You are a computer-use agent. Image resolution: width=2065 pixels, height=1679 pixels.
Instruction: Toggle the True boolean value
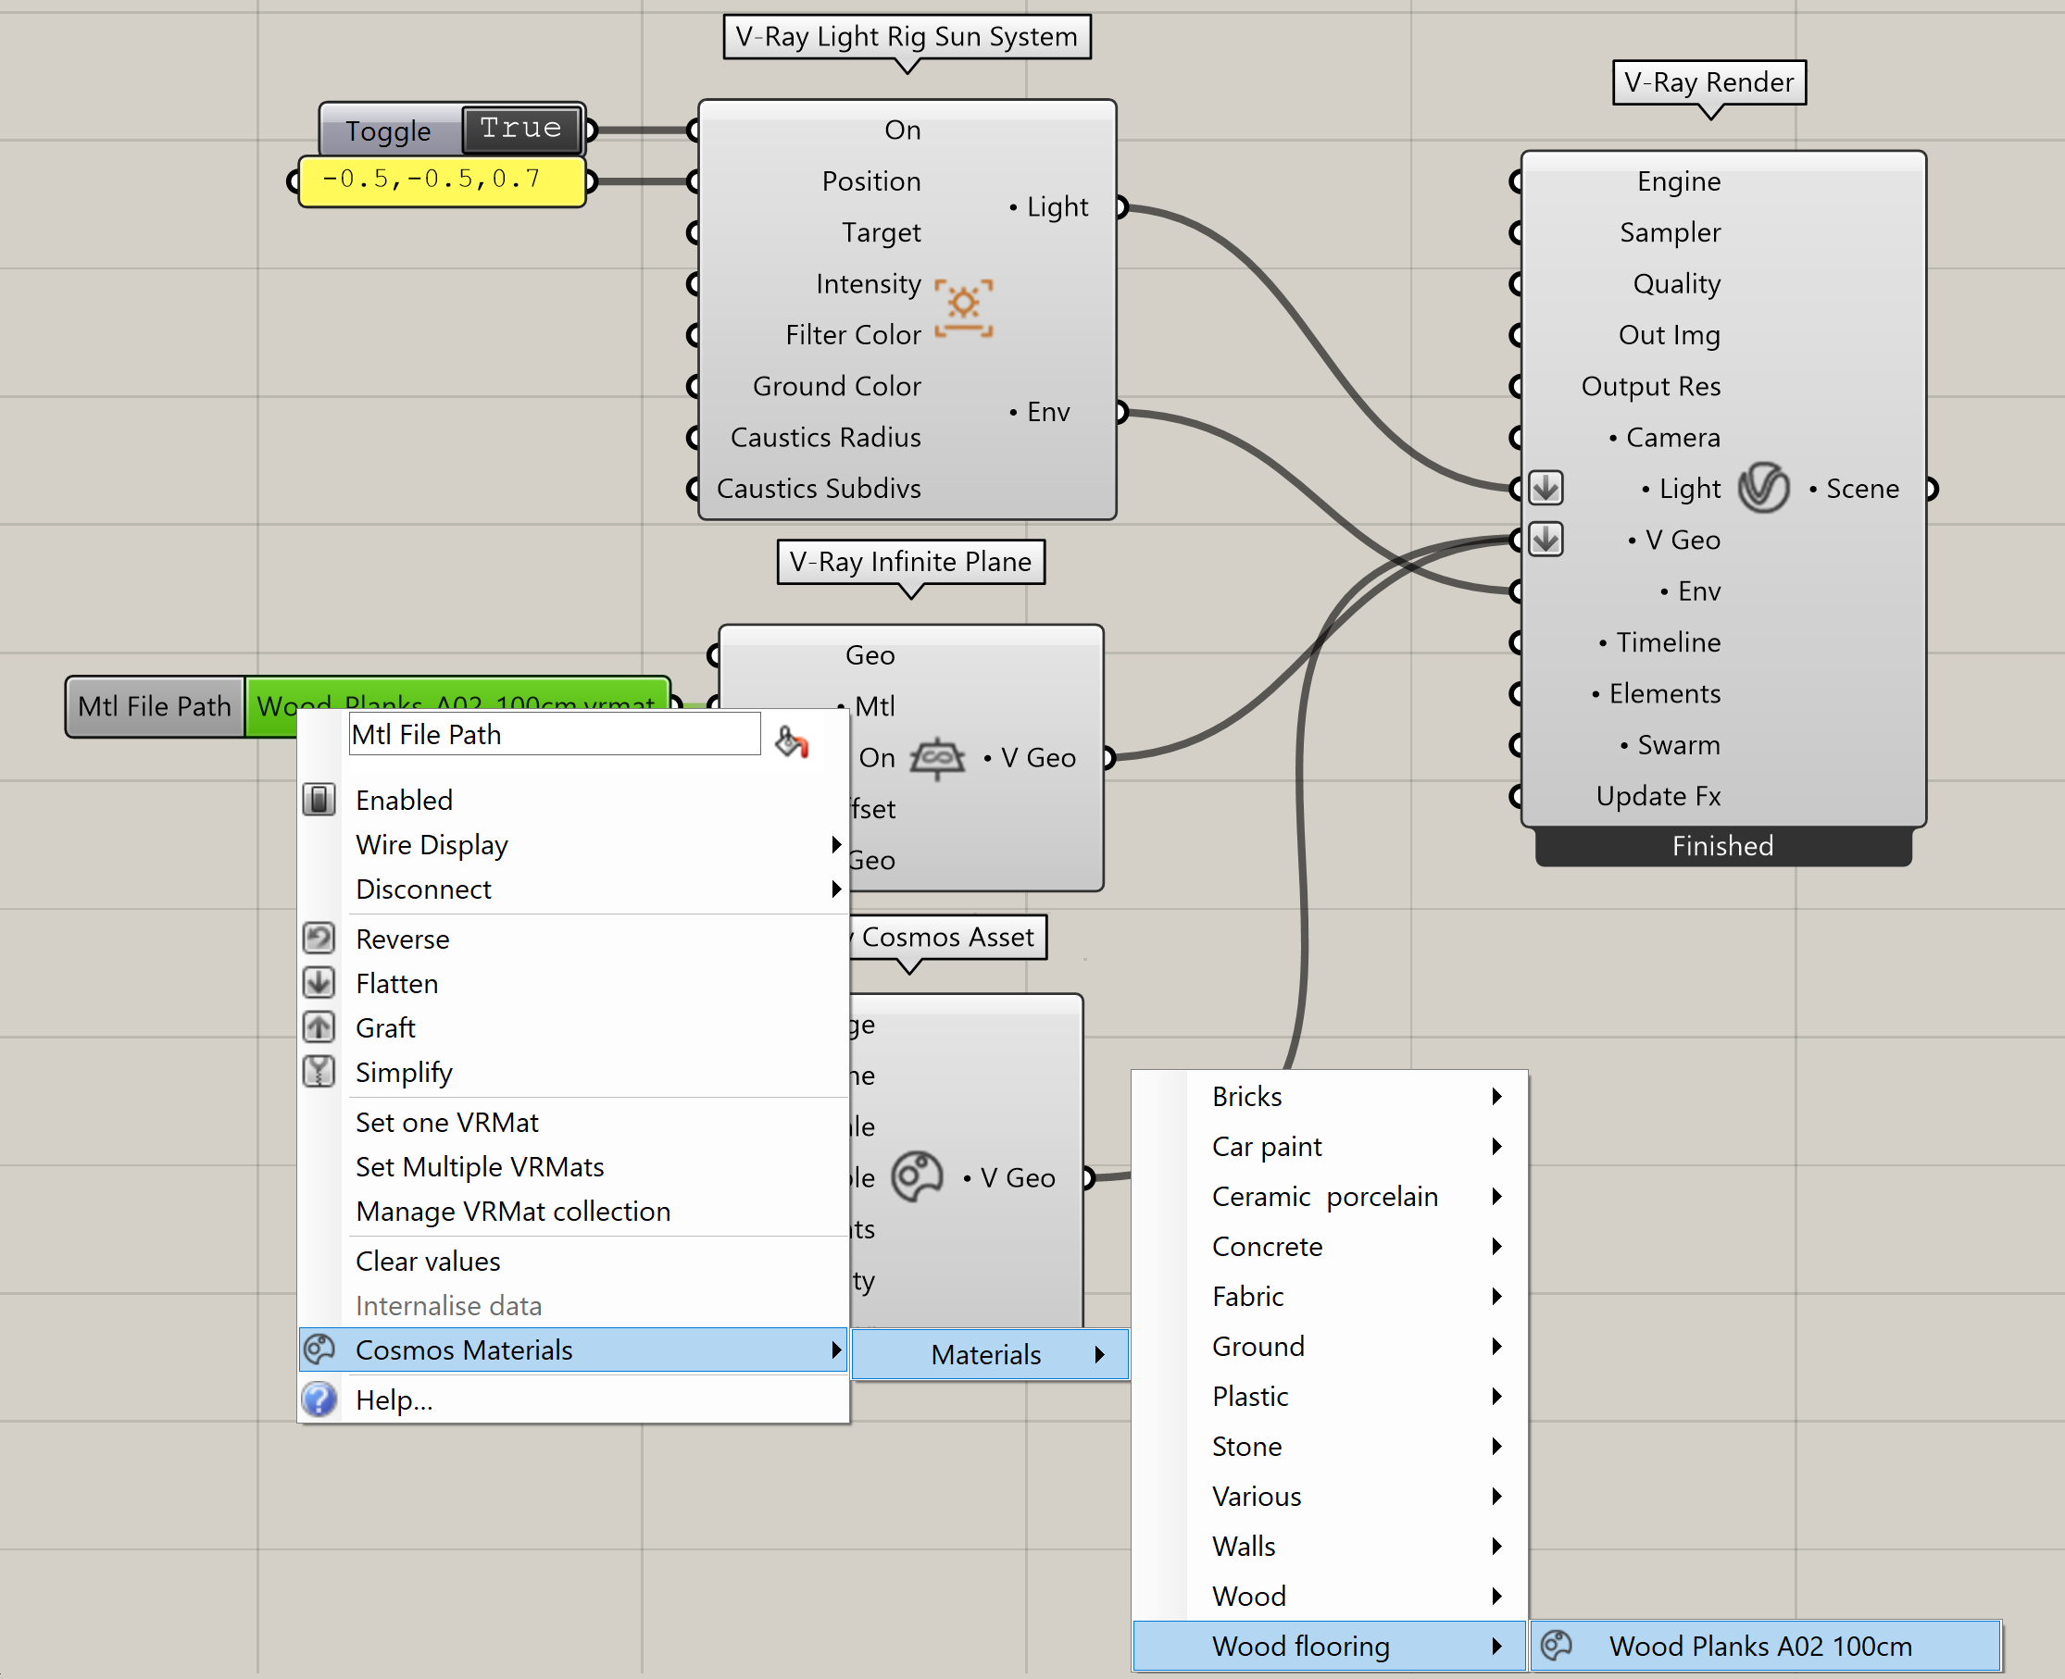(x=520, y=129)
